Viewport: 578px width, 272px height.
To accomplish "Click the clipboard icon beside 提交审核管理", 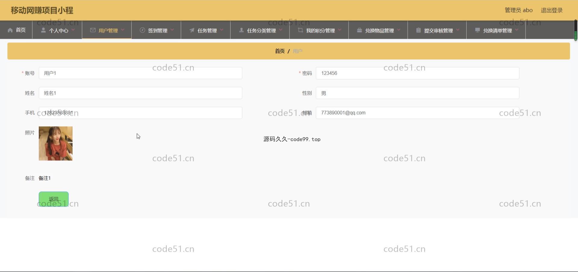I will click(x=418, y=30).
